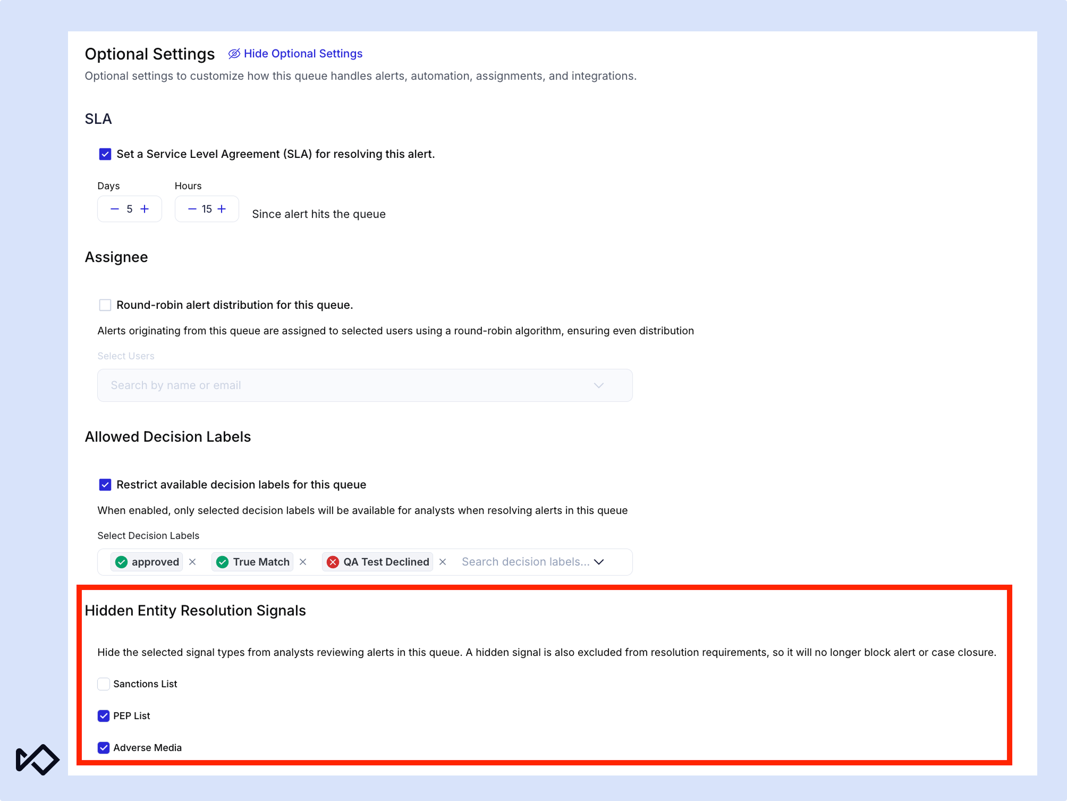Remove the True Match decision label
The image size is (1067, 801).
(x=303, y=562)
